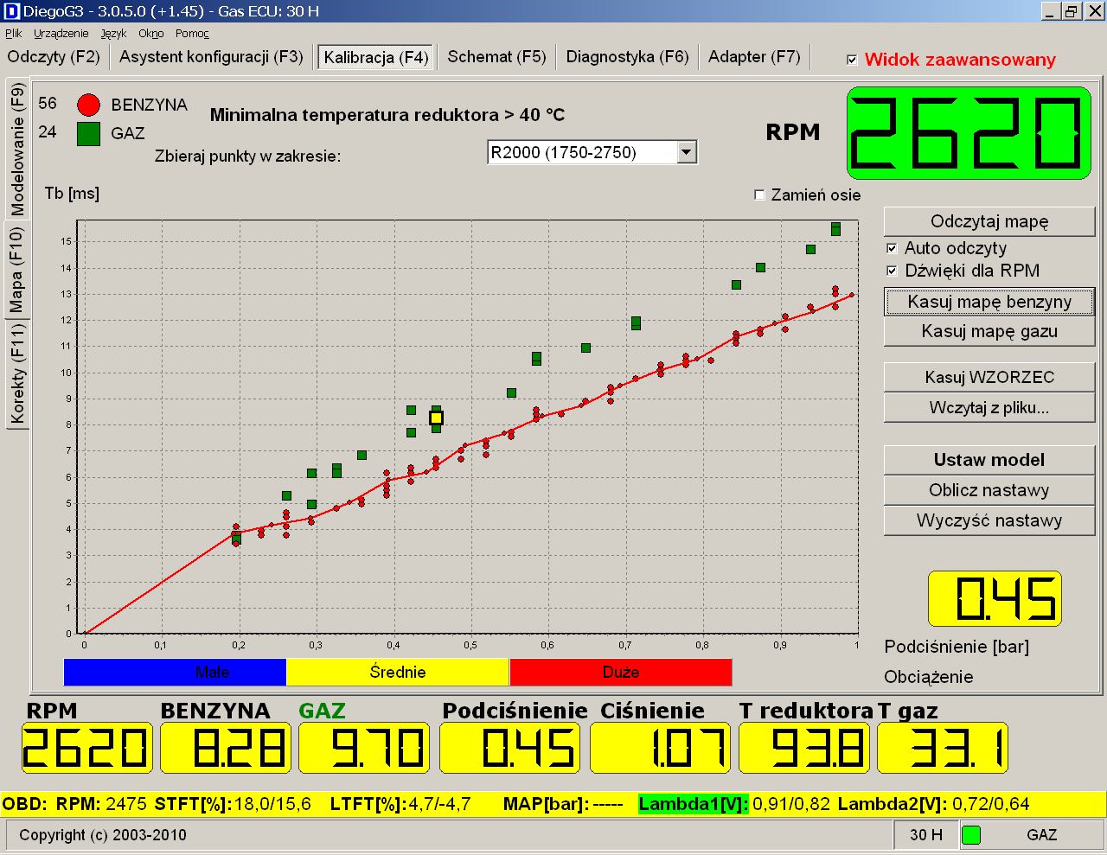
Task: Open the R2000 (1750-2750) range dropdown
Action: (x=687, y=153)
